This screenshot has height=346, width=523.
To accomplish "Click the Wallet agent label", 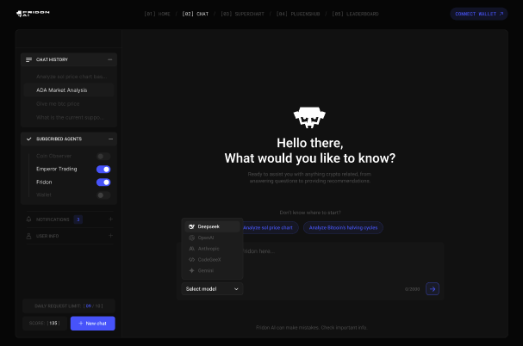I will (x=44, y=195).
